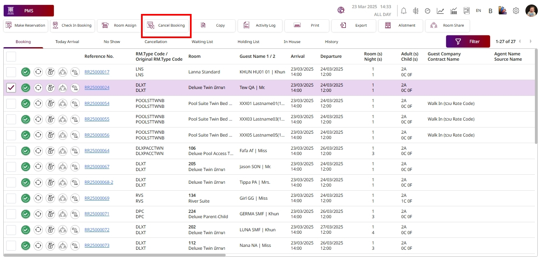Click the PMS logo button
The height and width of the screenshot is (260, 539).
pyautogui.click(x=29, y=11)
